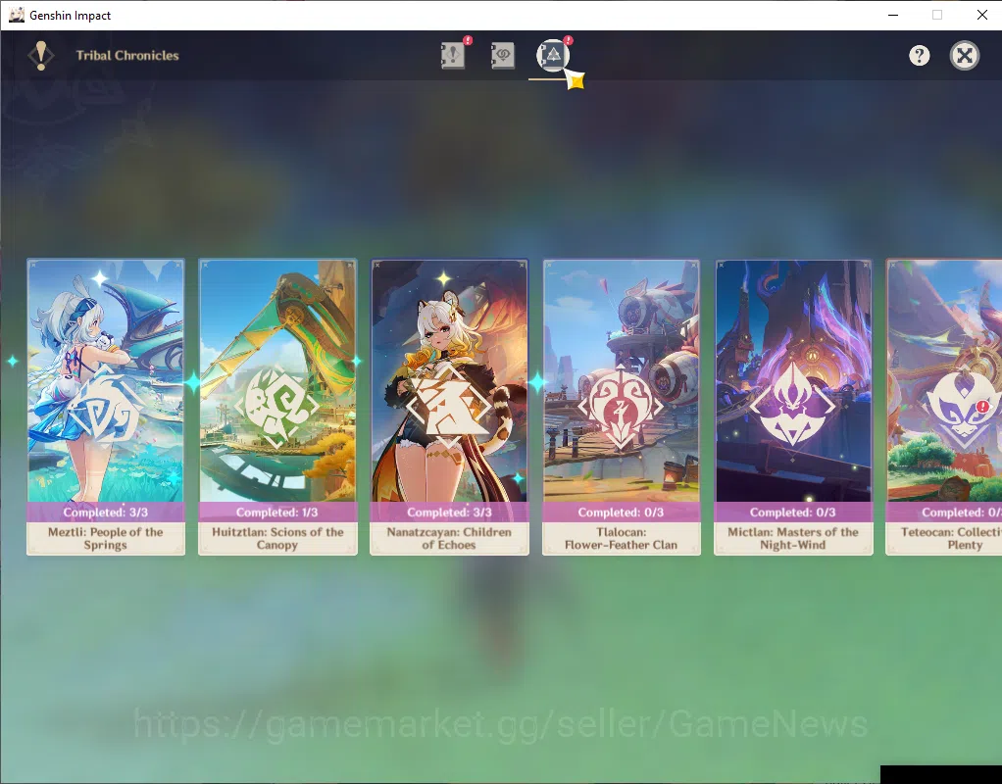This screenshot has width=1002, height=784.
Task: Click "Completed: 3/3" on the Nanatzcayan card
Action: (449, 513)
